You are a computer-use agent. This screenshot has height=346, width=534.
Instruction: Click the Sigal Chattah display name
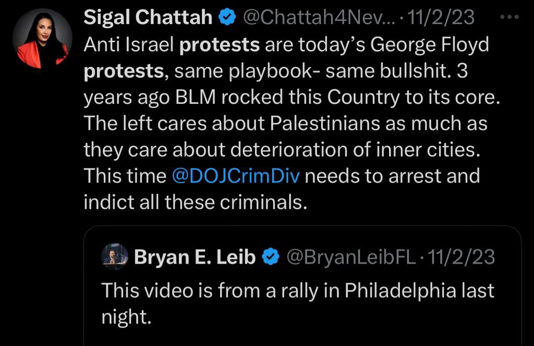tap(148, 18)
